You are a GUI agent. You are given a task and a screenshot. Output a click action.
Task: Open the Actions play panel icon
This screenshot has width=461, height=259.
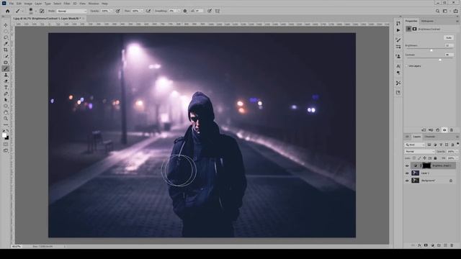point(398,30)
